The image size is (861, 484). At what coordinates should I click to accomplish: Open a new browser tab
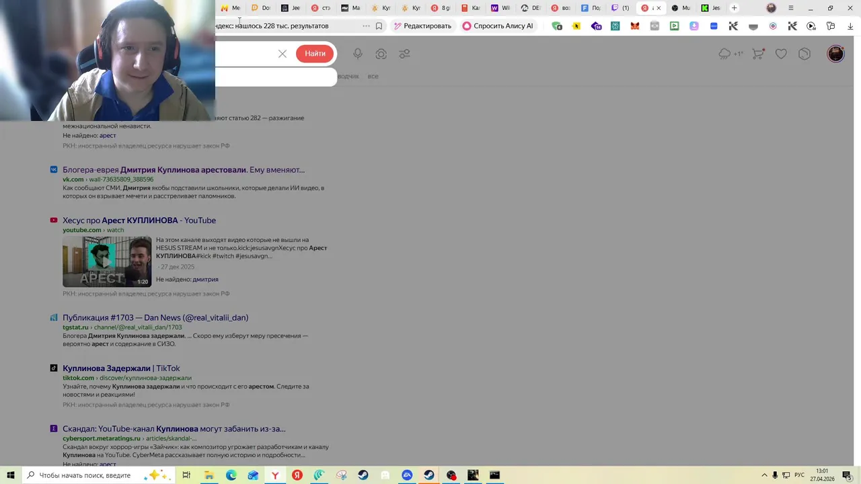[x=734, y=8]
